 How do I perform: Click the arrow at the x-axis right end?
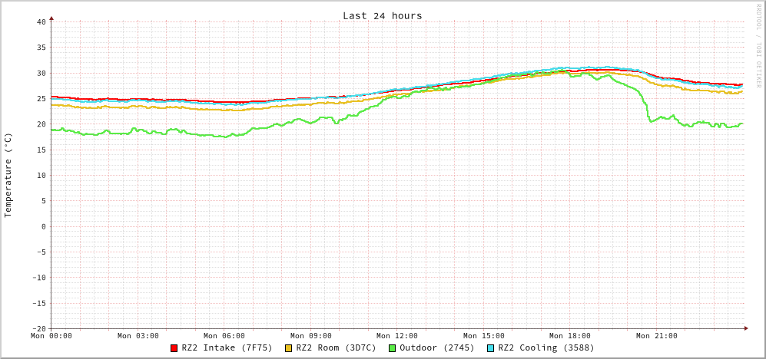pyautogui.click(x=745, y=328)
